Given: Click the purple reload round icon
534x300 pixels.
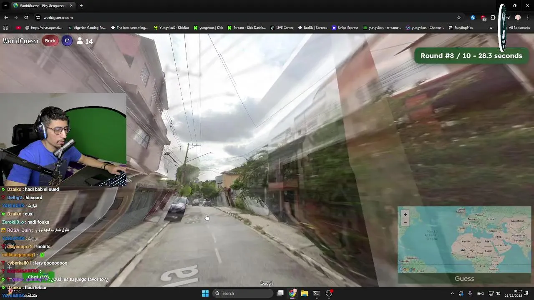Looking at the screenshot, I should pos(67,41).
